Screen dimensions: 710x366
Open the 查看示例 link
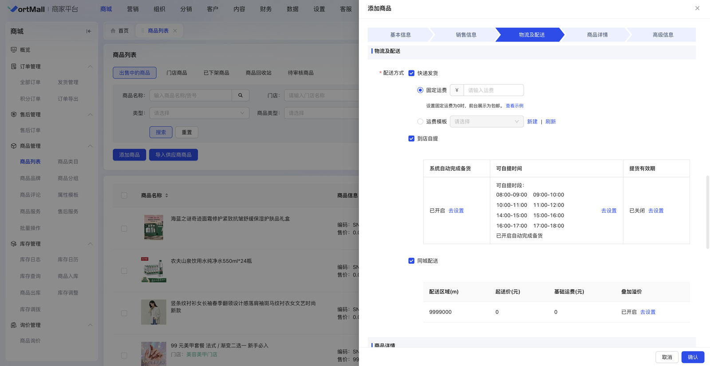coord(514,106)
